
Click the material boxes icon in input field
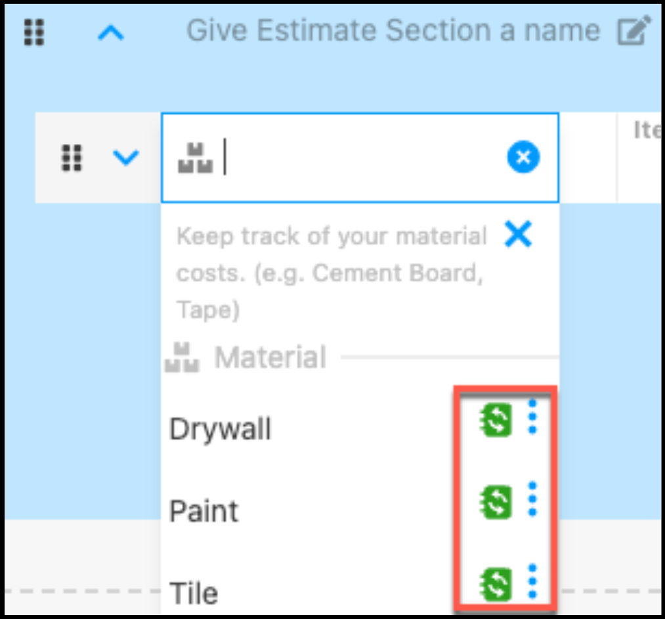[x=195, y=159]
